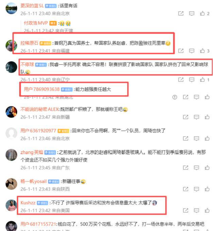Image resolution: width=213 pixels, height=231 pixels.
Task: Share the comment by 不能说的秘密ALEX
Action: click(x=185, y=117)
